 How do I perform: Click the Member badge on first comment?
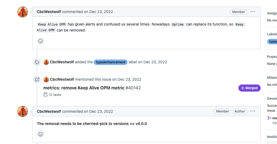[238, 12]
